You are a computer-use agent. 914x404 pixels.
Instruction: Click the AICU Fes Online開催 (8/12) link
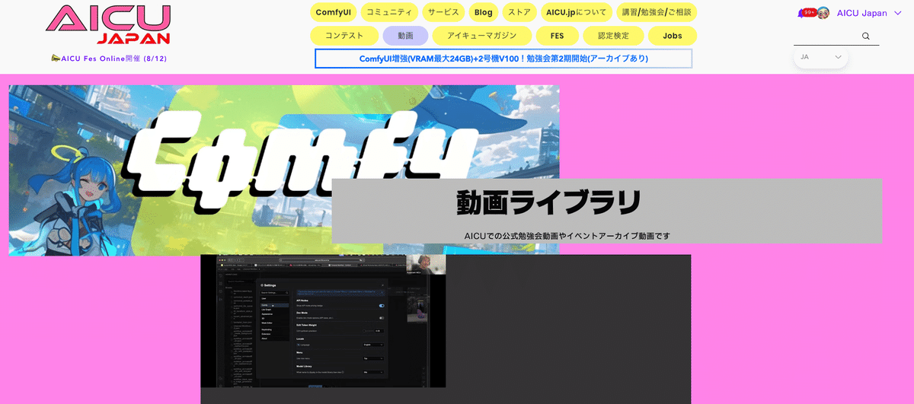(109, 59)
